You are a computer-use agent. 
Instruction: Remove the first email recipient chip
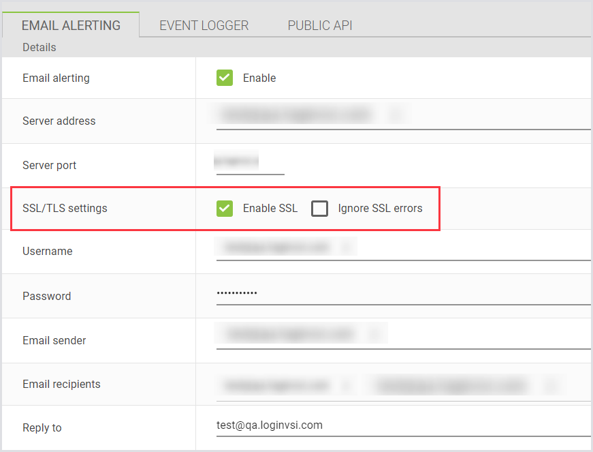pos(347,385)
